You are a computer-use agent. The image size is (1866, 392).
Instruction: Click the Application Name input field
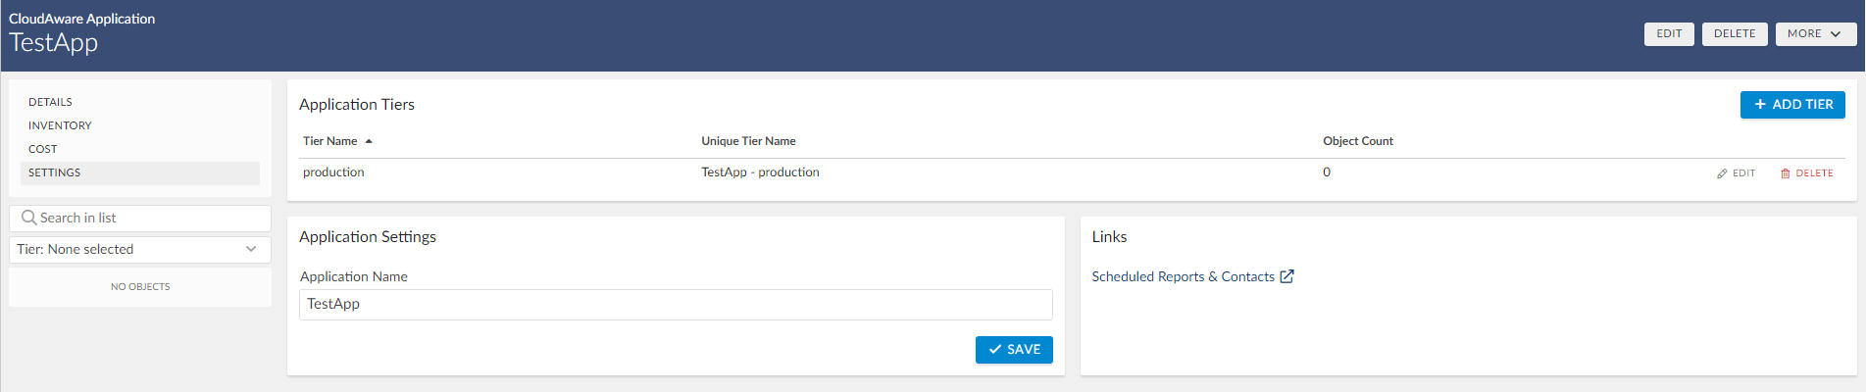[x=676, y=304]
